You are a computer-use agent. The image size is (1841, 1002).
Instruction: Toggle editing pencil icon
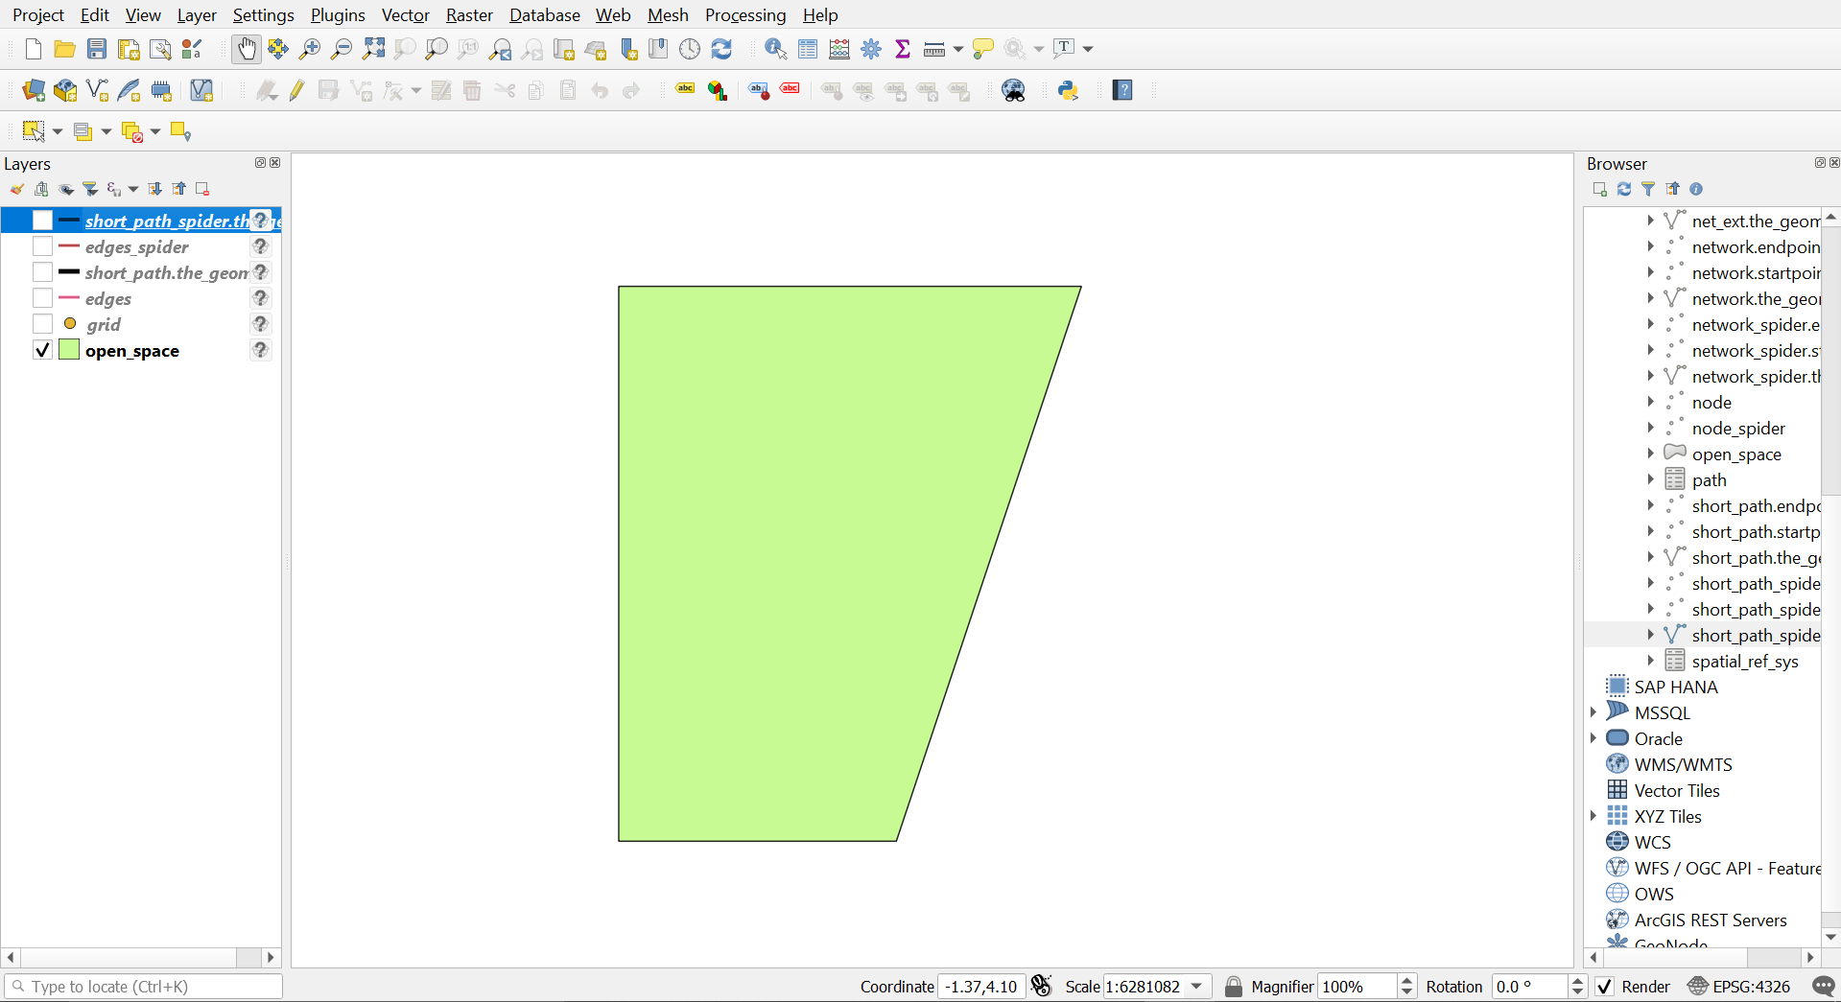point(296,90)
